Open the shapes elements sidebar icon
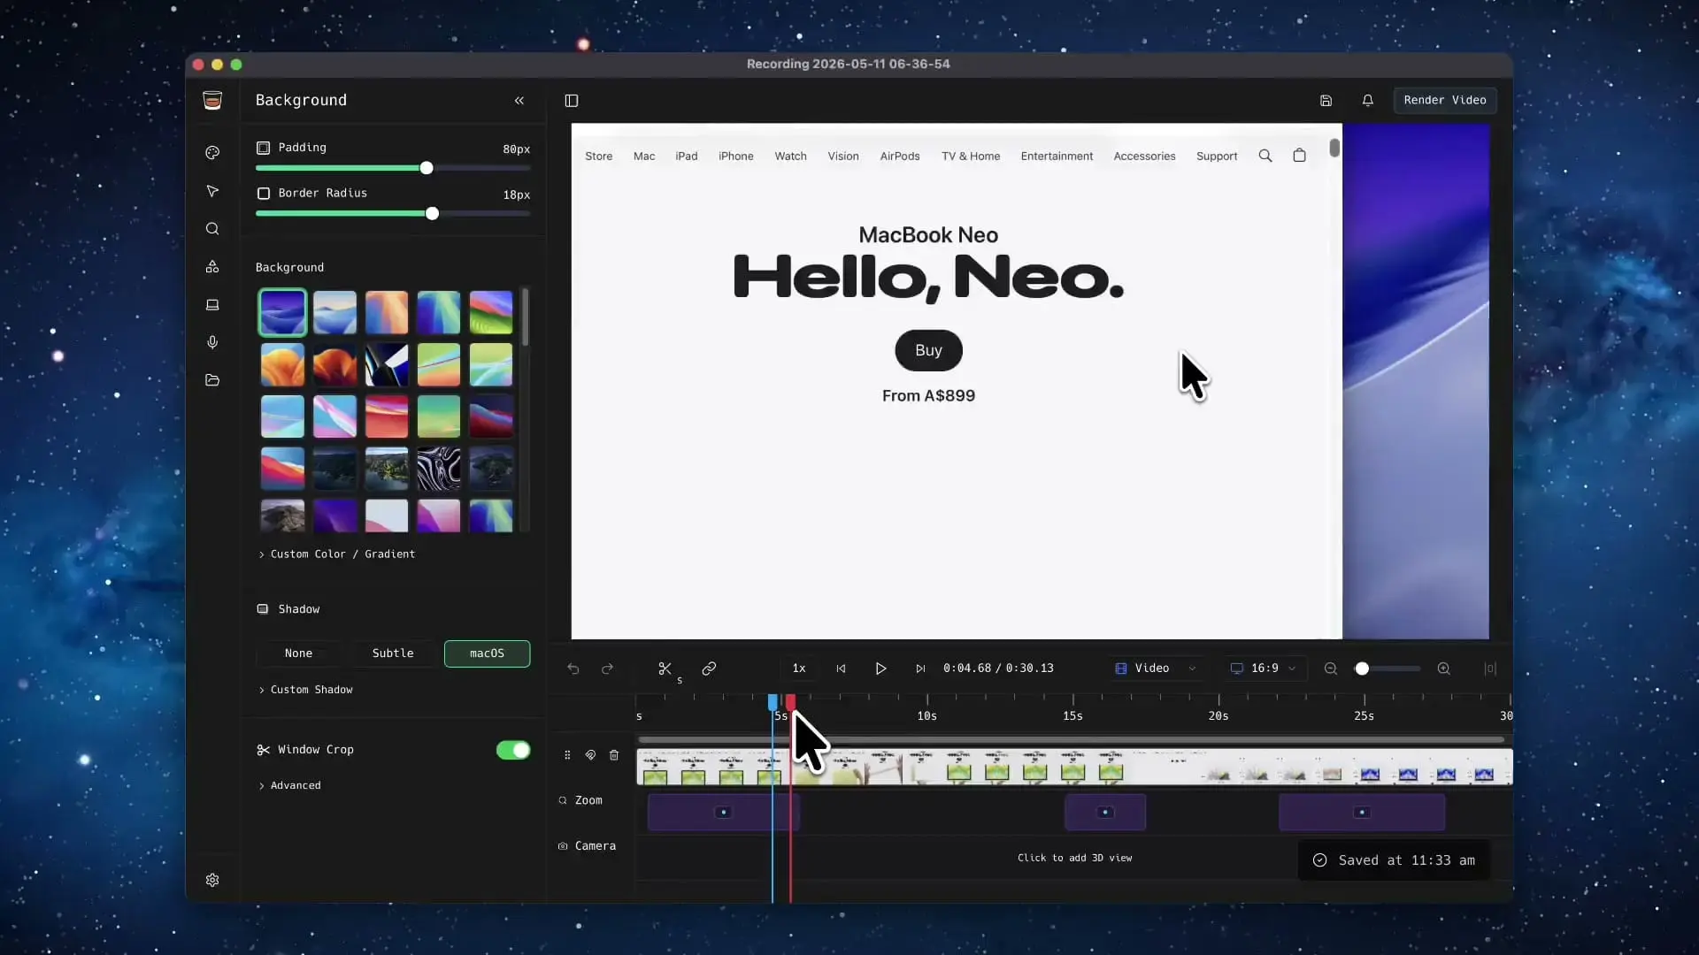This screenshot has width=1699, height=955. (212, 267)
